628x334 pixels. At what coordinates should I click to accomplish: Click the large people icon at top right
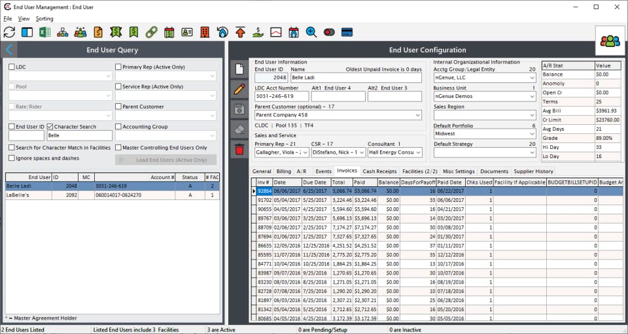click(x=610, y=41)
